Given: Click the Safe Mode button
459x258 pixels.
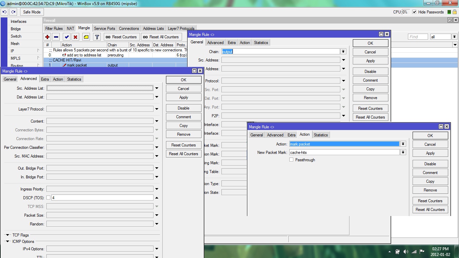Looking at the screenshot, I should [x=32, y=12].
